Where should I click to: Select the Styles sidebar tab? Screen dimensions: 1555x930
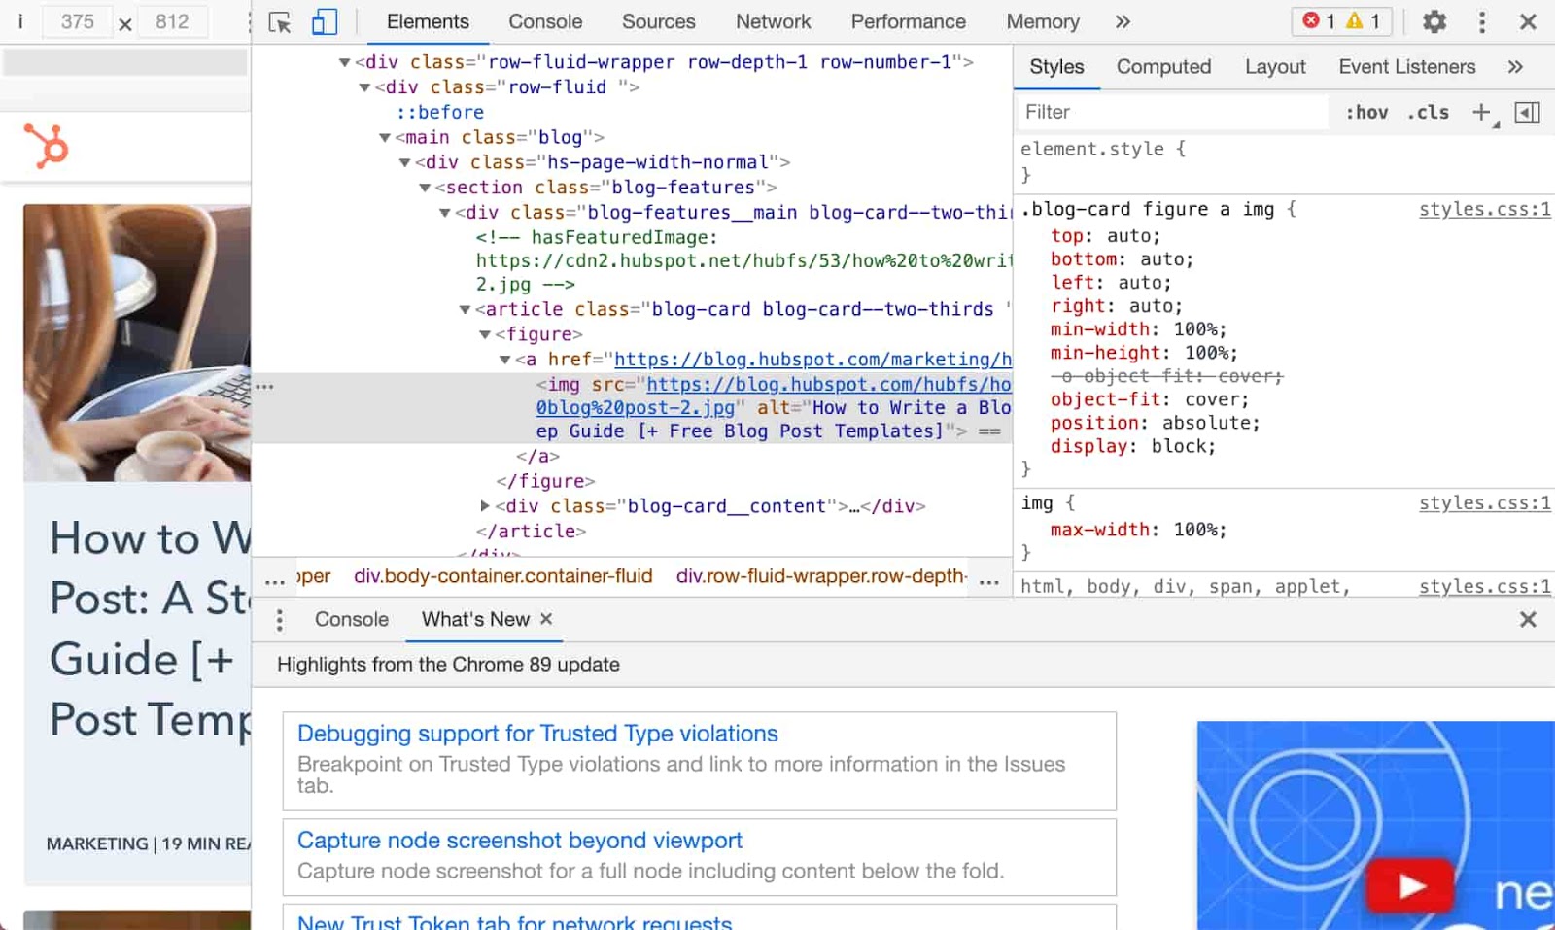coord(1056,67)
